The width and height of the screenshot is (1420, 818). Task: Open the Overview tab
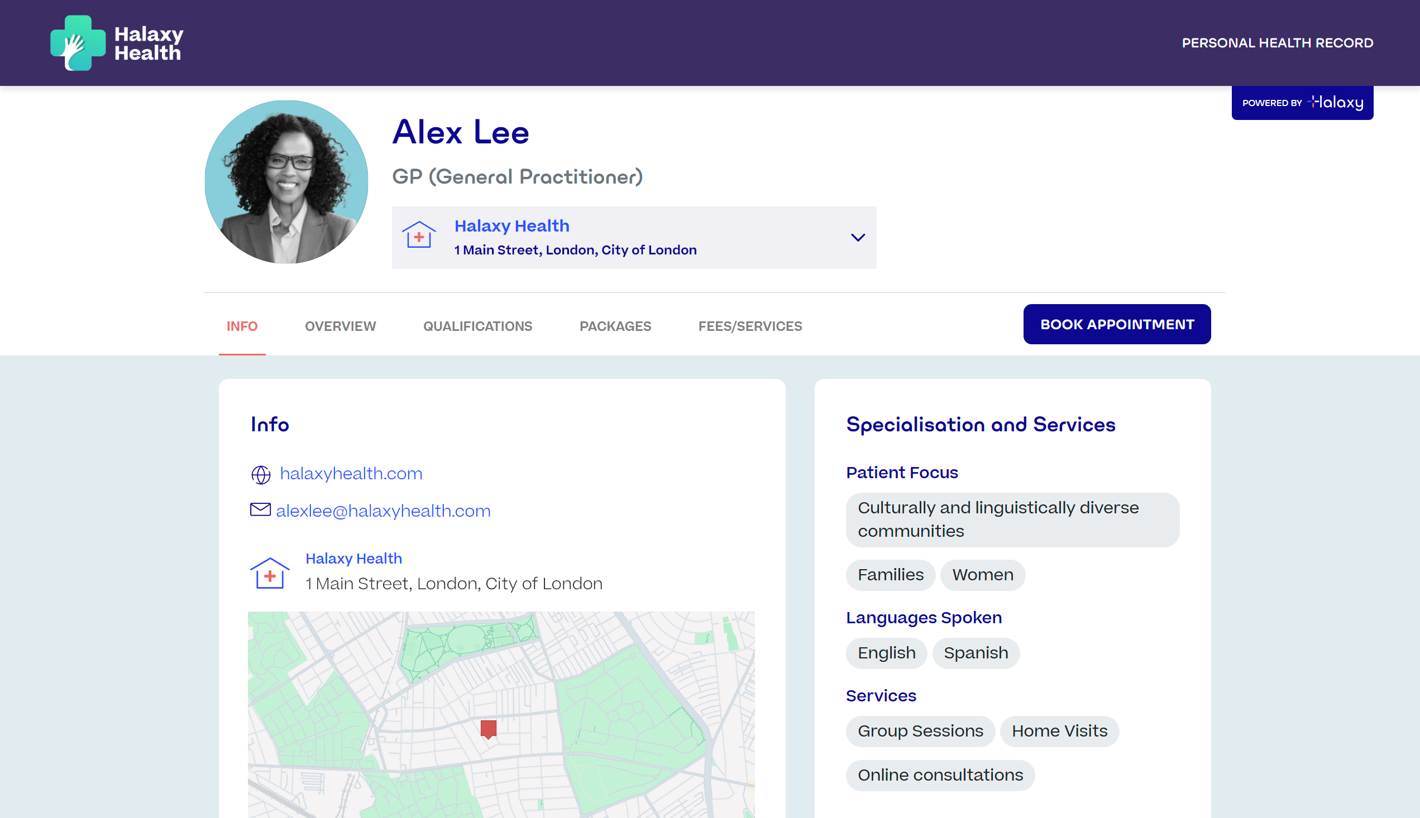(x=341, y=326)
